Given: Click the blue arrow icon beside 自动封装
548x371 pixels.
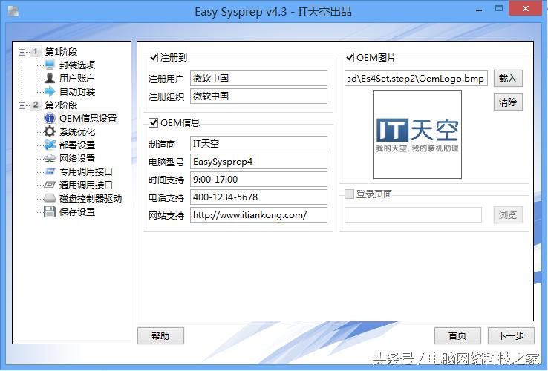Looking at the screenshot, I should click(x=50, y=91).
